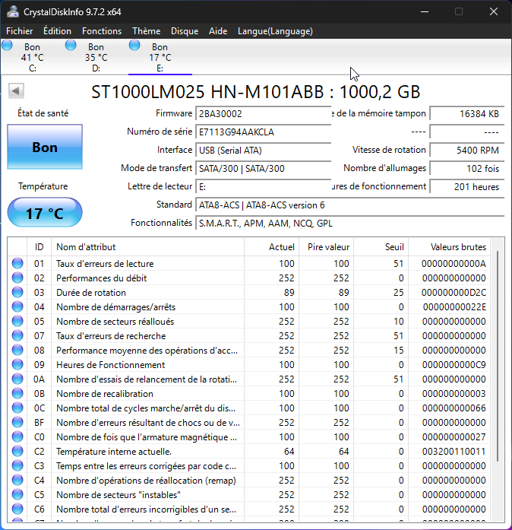Viewport: 512px width, 530px height.
Task: Click the ID column header
Action: click(x=40, y=247)
